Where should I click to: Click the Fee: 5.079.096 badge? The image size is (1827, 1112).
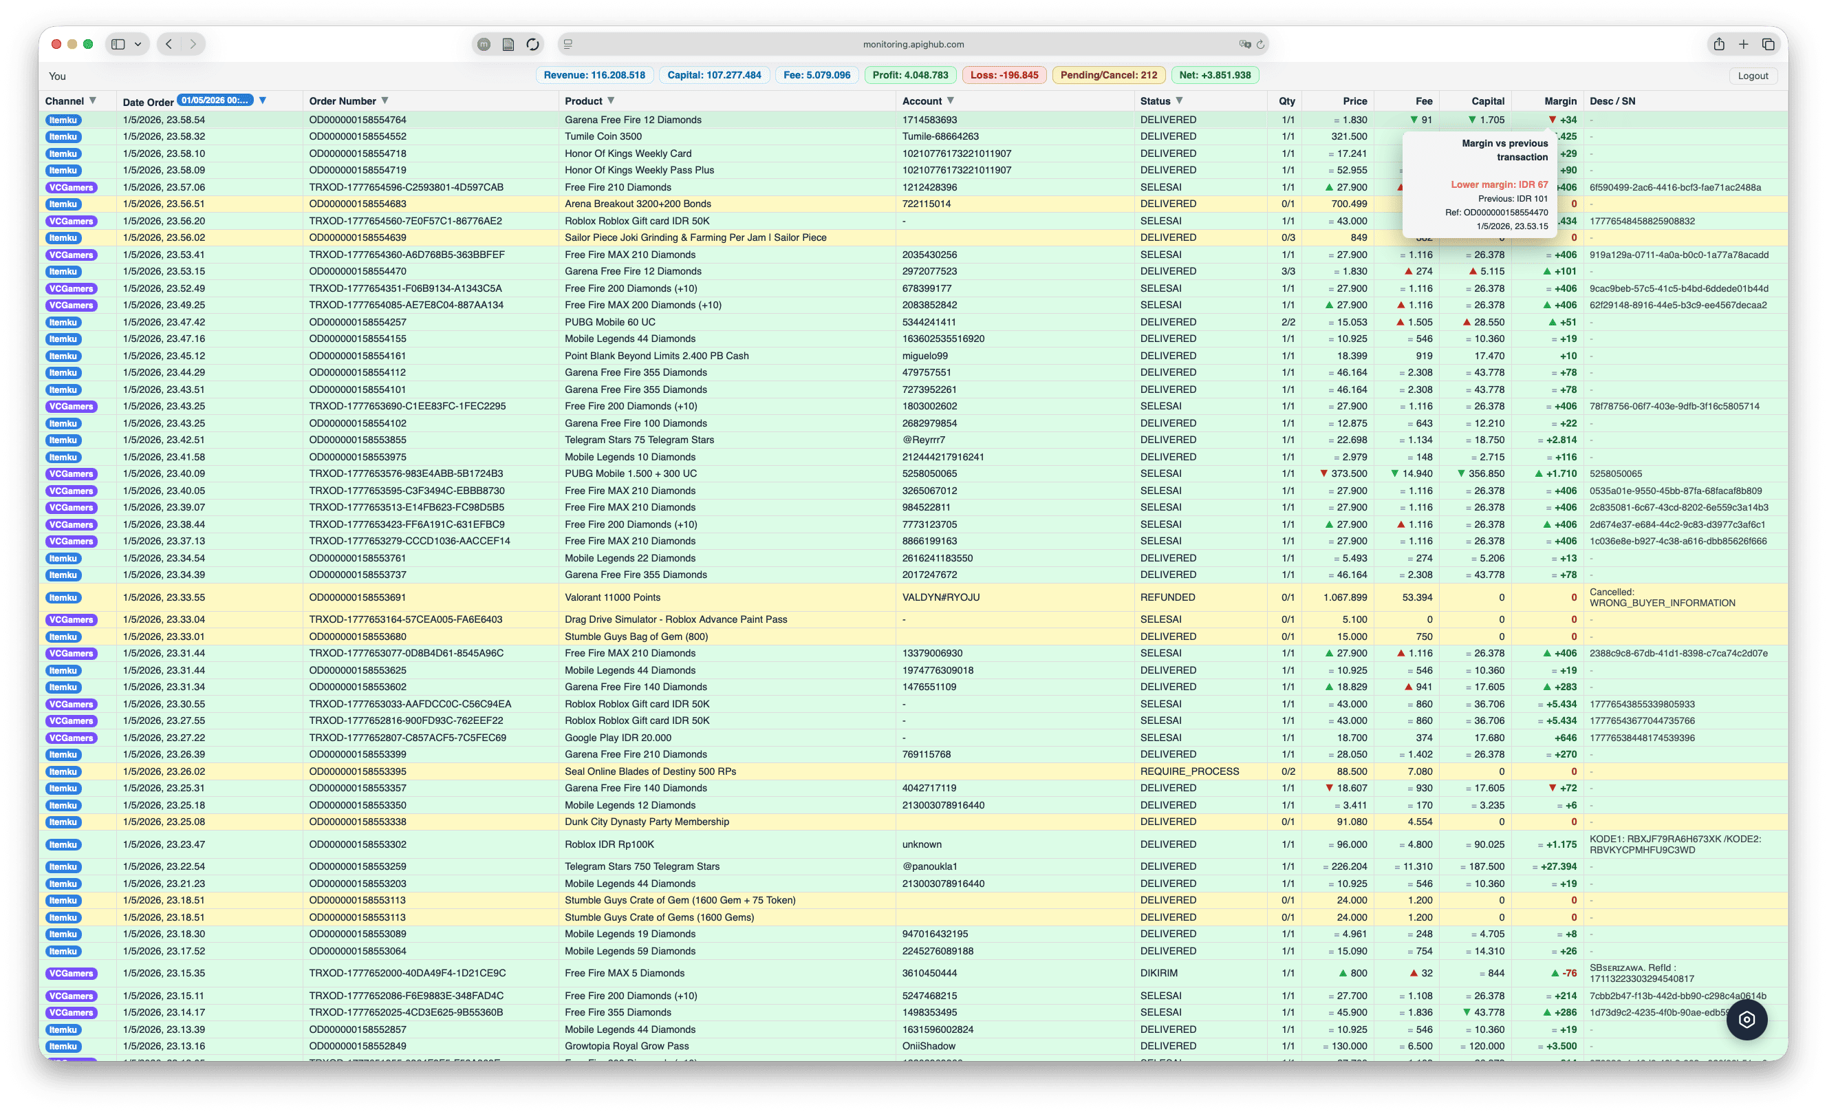[817, 75]
